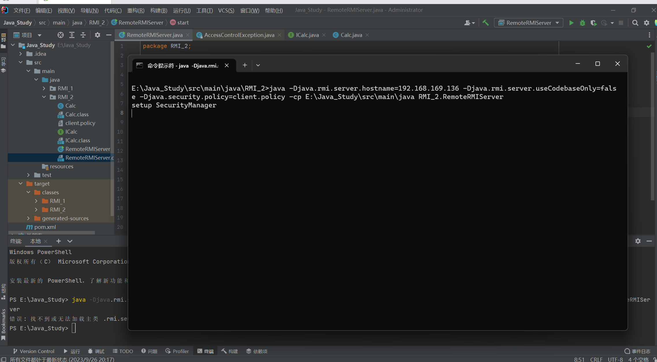Open new tab in Command Prompt window
The height and width of the screenshot is (362, 657).
(245, 65)
